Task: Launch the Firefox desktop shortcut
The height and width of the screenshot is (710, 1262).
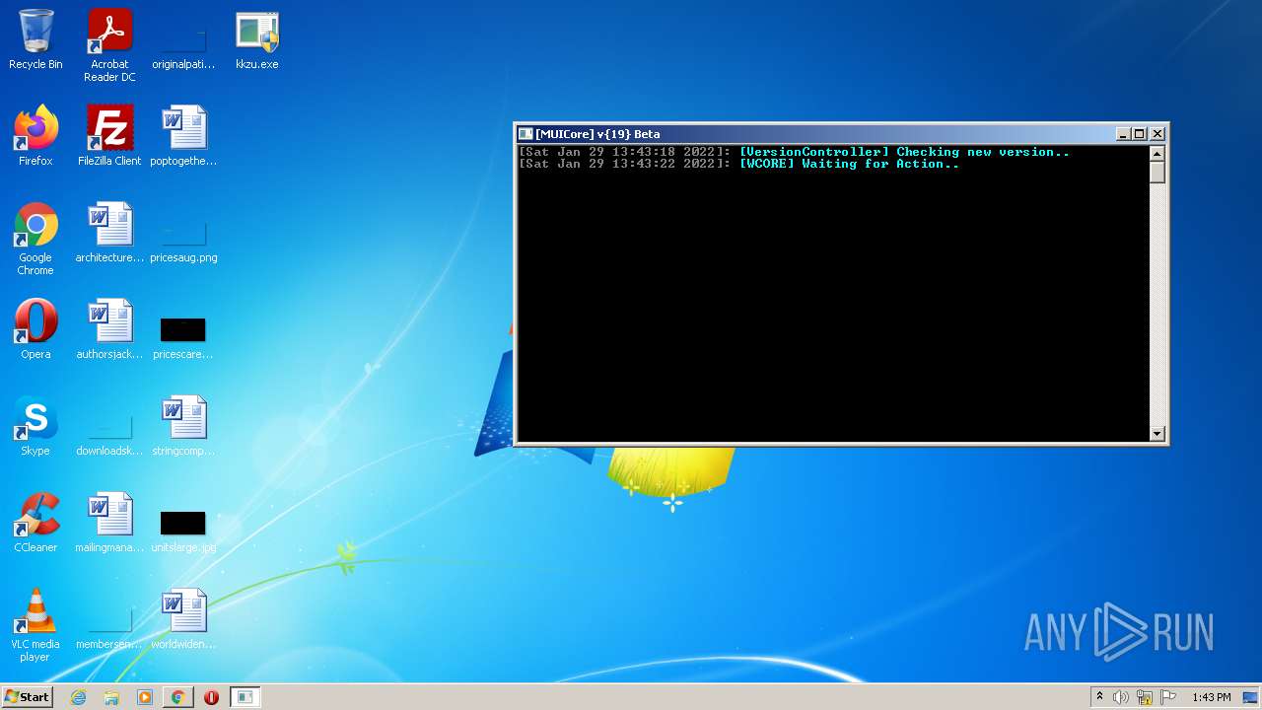Action: [35, 137]
